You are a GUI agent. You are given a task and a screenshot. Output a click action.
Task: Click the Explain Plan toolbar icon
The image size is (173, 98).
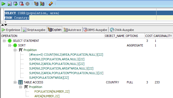36,4
